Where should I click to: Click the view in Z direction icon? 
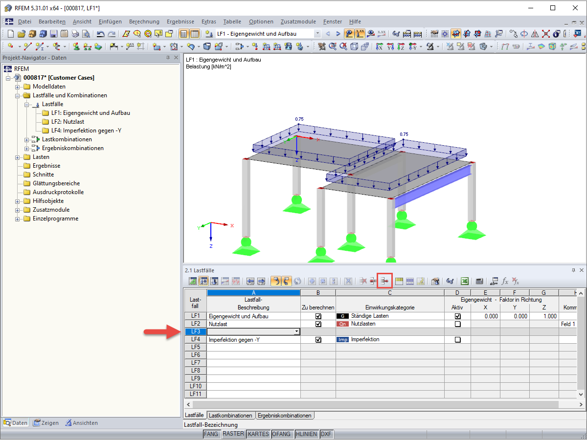pos(401,46)
